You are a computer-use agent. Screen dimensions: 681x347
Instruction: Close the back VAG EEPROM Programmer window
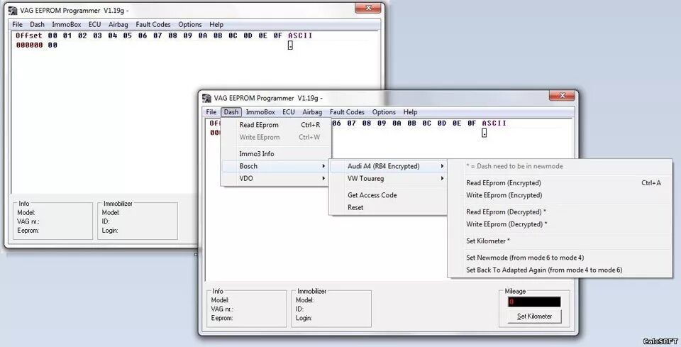click(x=368, y=8)
